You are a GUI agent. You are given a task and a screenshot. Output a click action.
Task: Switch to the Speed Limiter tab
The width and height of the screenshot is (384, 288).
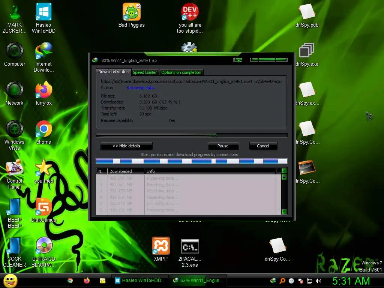tap(145, 72)
